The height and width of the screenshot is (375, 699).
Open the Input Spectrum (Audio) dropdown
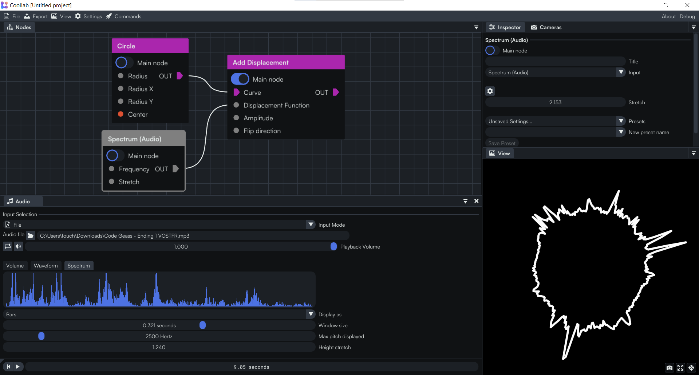[x=621, y=73]
